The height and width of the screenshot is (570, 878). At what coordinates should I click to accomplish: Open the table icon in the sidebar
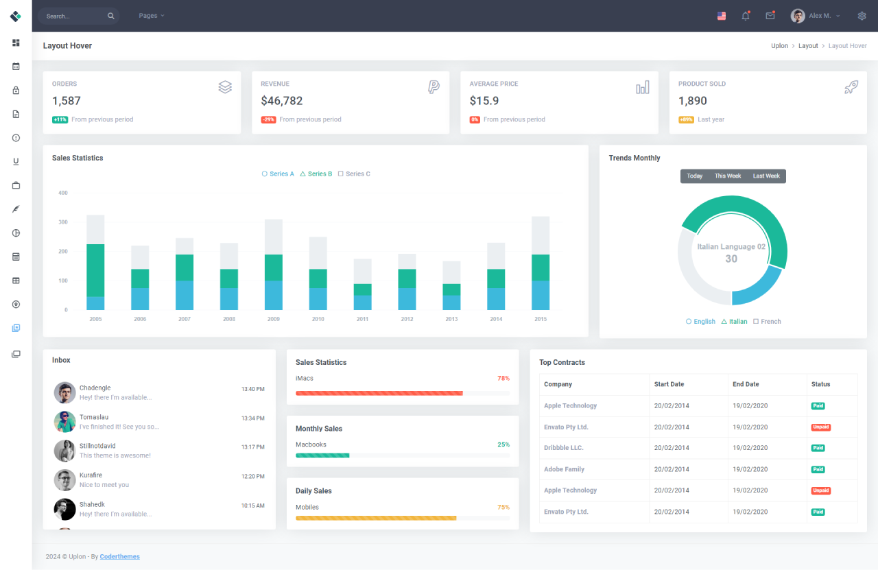point(16,281)
